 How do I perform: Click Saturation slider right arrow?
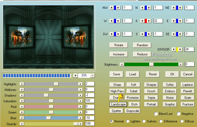80,101
